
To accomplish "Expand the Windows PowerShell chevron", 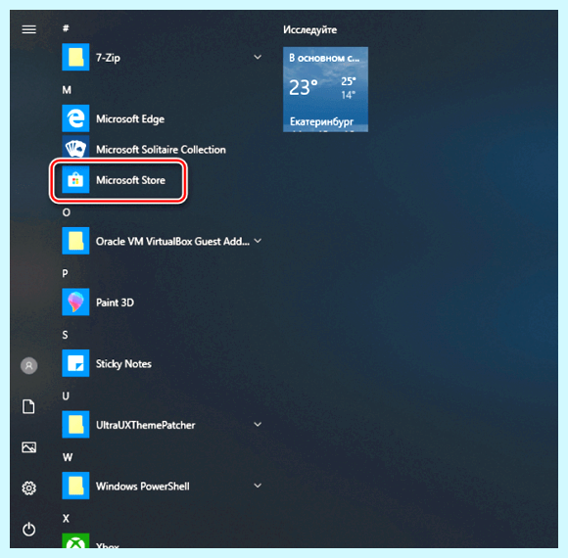I will coord(258,486).
